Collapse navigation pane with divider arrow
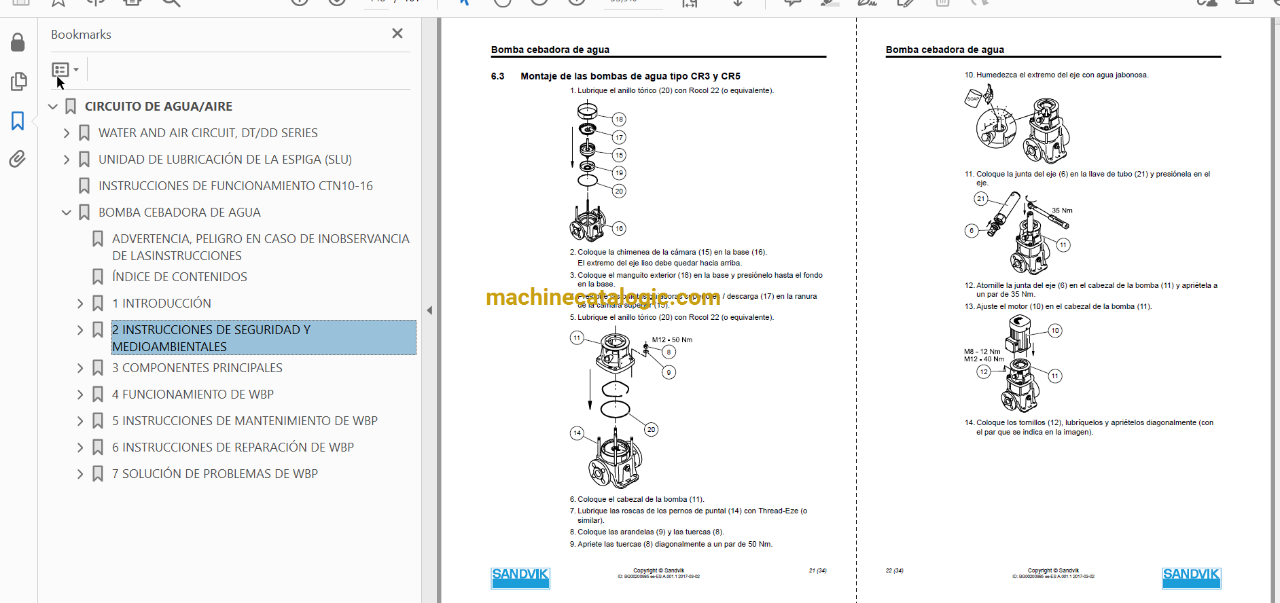 [x=429, y=310]
